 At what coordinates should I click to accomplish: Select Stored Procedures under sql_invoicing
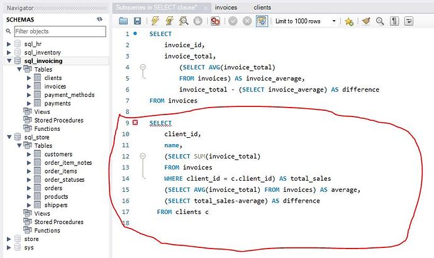[58, 120]
